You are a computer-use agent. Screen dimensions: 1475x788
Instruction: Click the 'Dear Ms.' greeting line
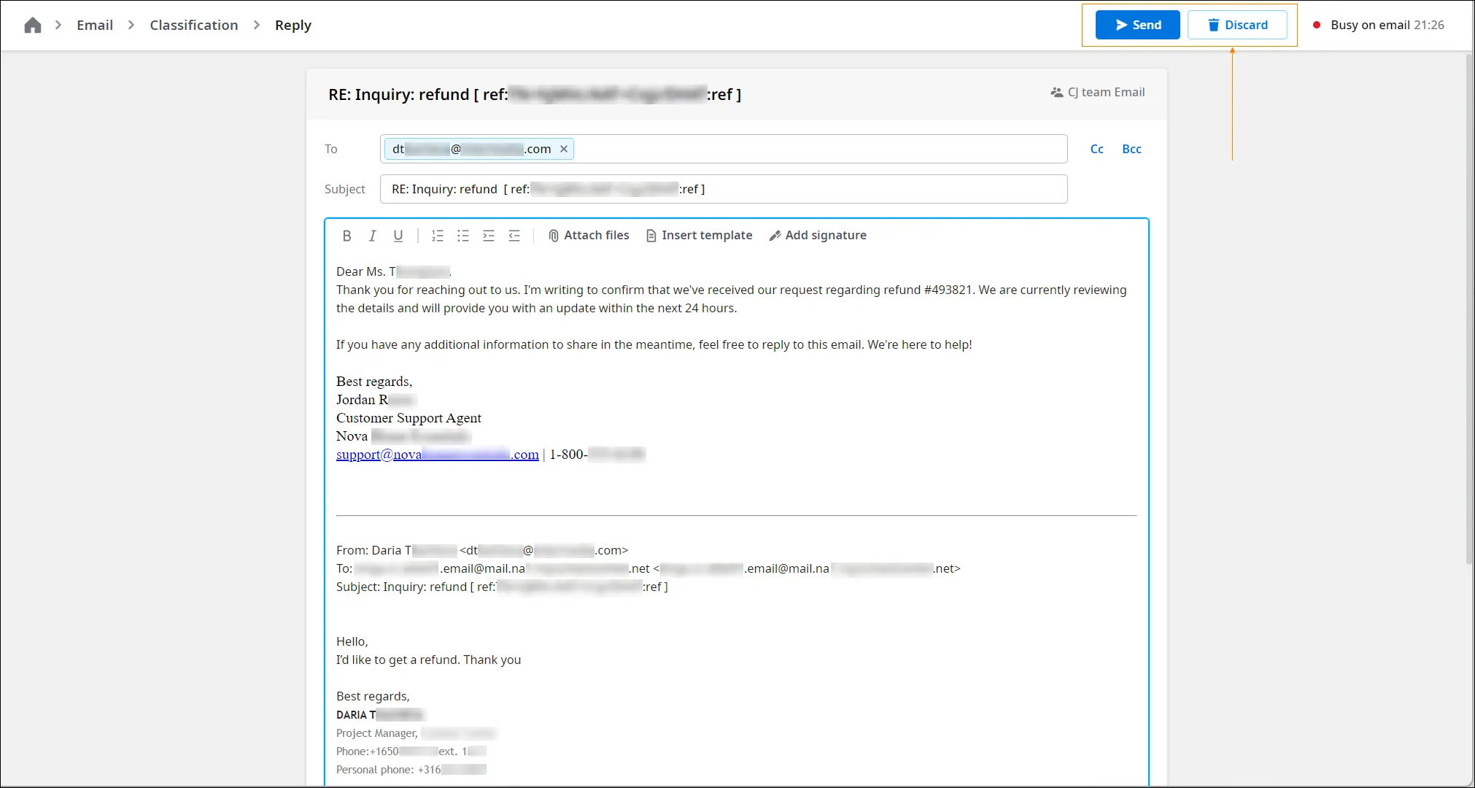pos(394,271)
